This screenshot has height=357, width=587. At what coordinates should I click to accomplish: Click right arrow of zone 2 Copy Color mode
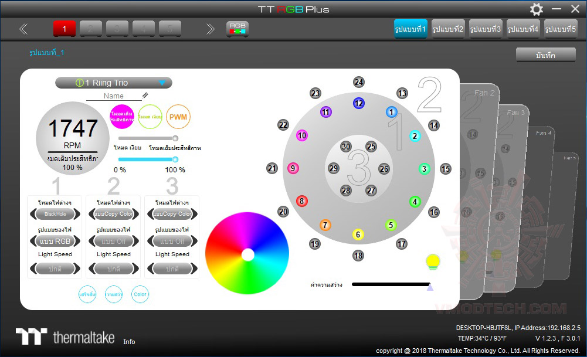(136, 214)
